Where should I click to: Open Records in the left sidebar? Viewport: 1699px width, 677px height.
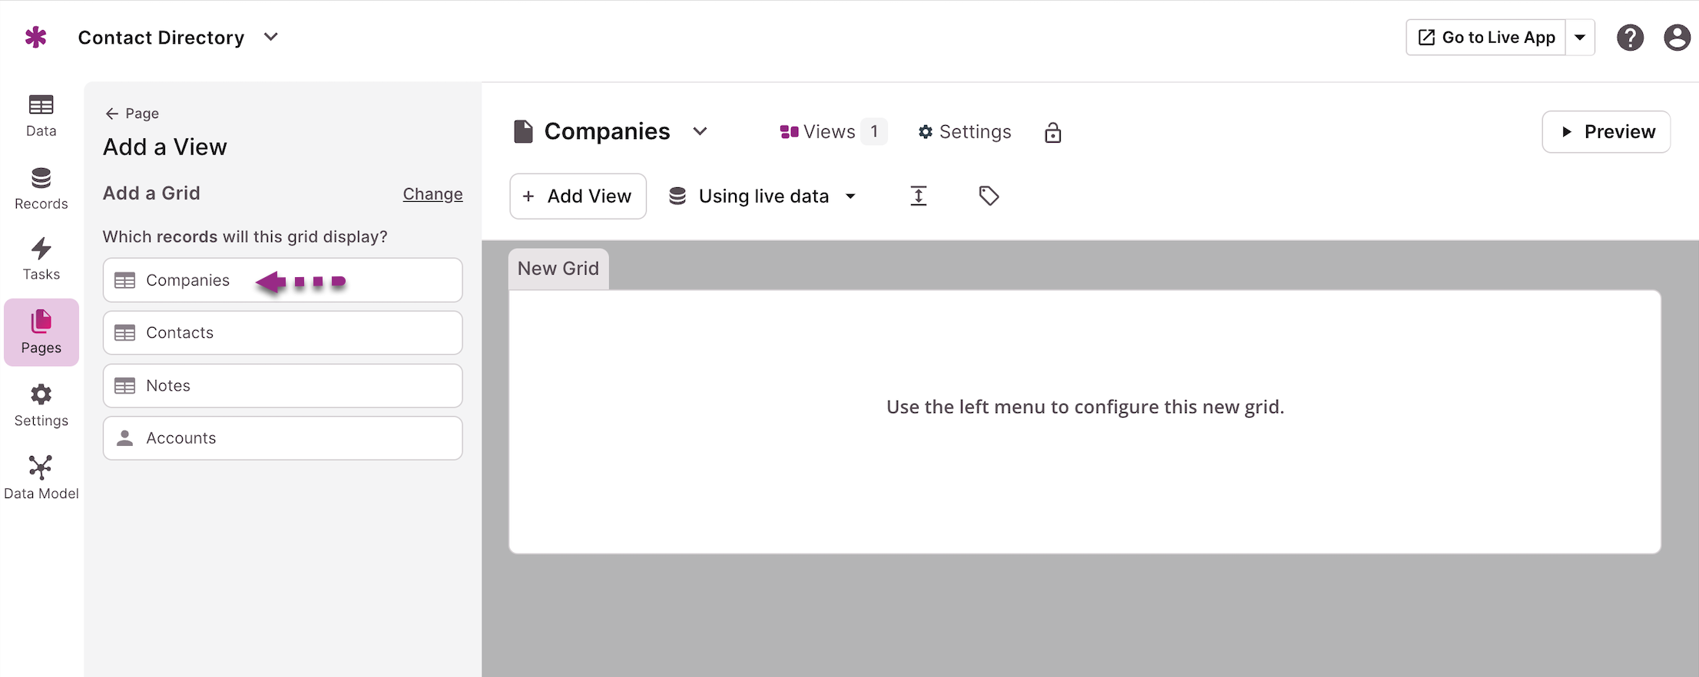coord(41,189)
